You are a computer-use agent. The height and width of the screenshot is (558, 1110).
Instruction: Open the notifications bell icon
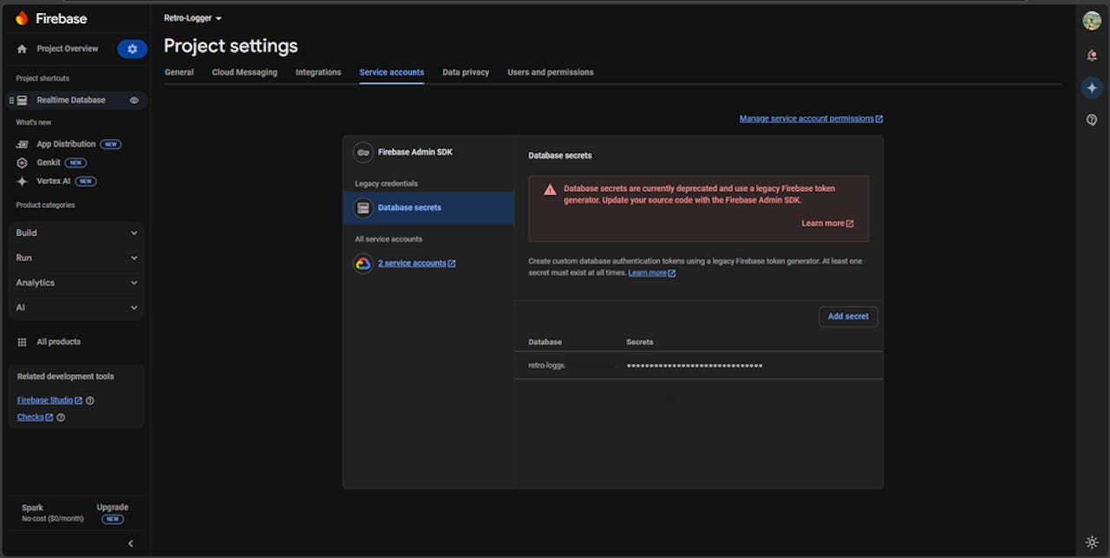(1092, 56)
